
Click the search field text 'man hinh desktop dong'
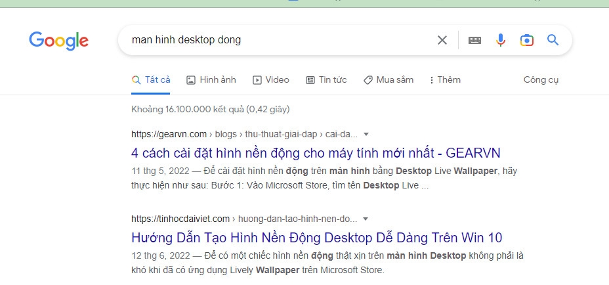click(186, 39)
